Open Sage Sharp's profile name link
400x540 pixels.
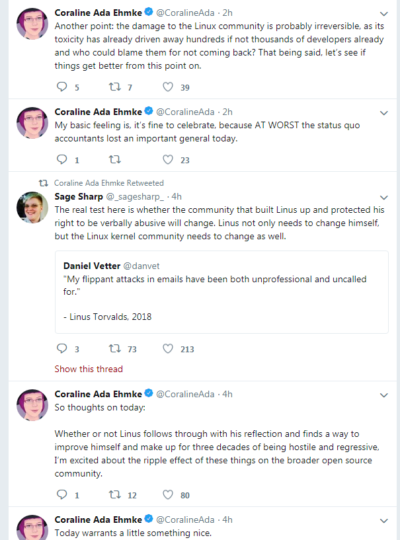(79, 196)
